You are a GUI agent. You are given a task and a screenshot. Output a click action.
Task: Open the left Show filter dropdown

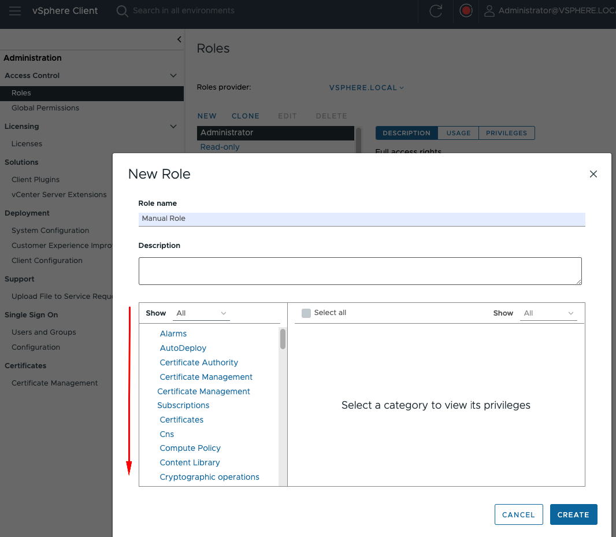(x=201, y=313)
